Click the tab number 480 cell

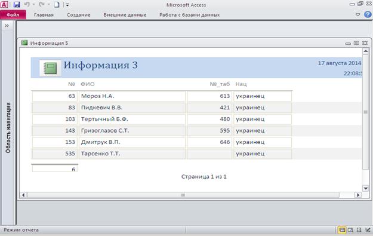point(209,119)
